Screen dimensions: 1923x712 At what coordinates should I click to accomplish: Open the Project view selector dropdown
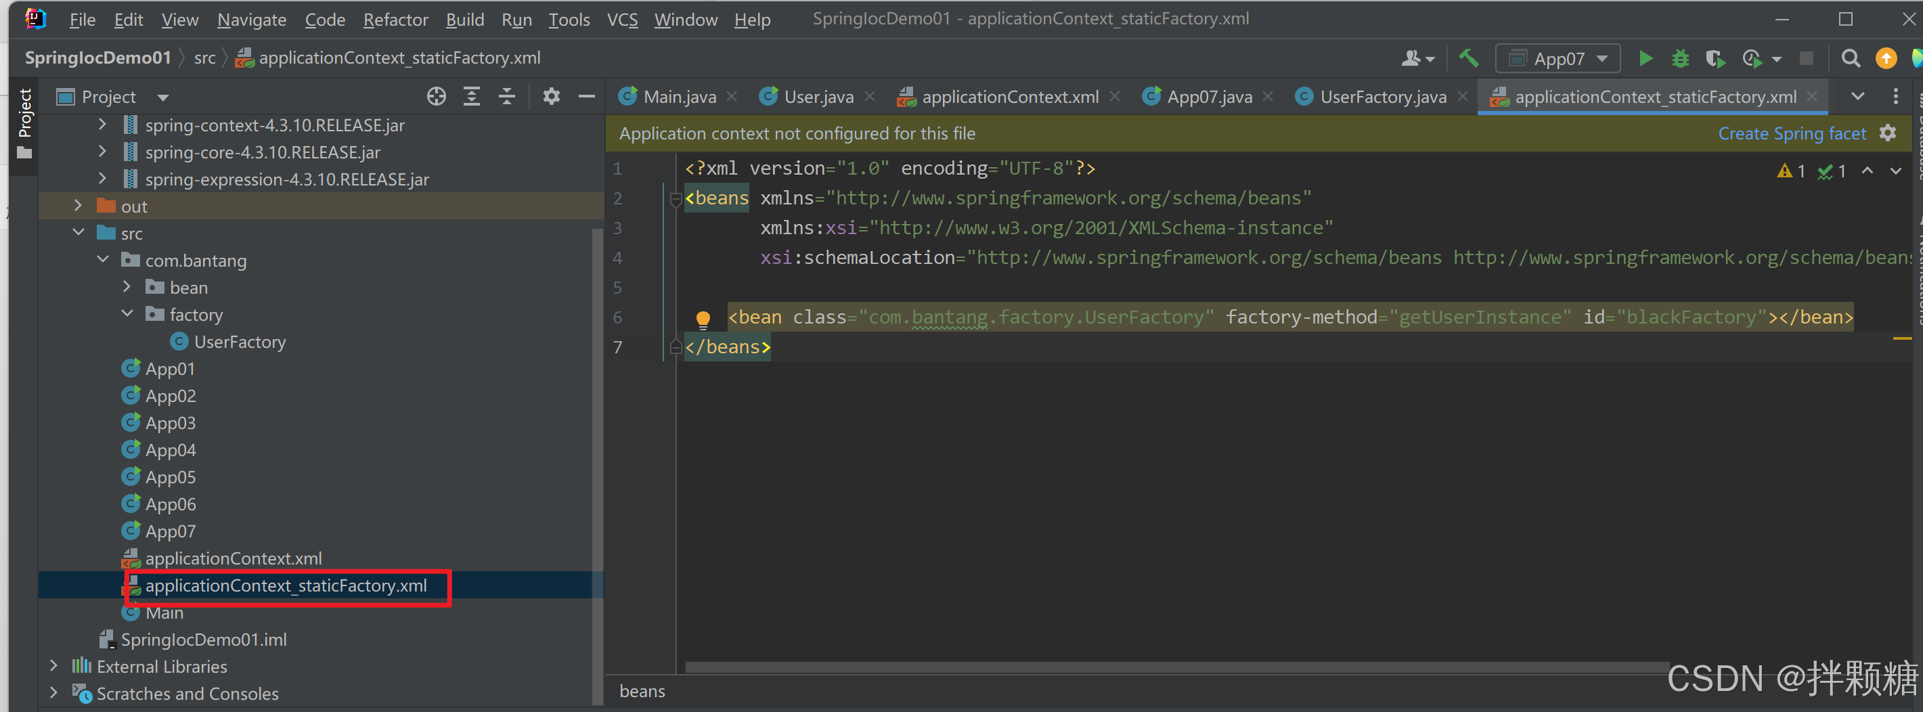pos(114,96)
